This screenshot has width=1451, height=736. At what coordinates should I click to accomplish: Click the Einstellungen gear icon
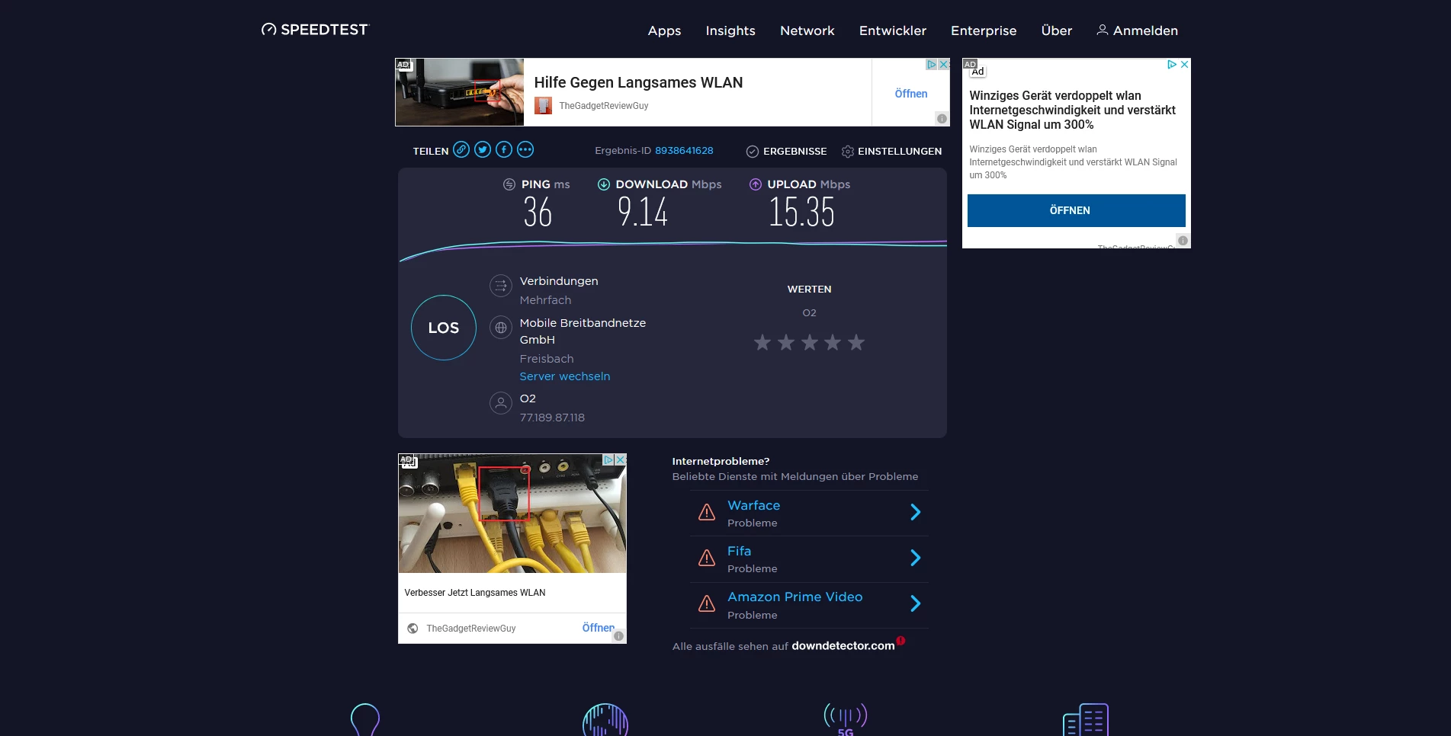click(x=848, y=152)
